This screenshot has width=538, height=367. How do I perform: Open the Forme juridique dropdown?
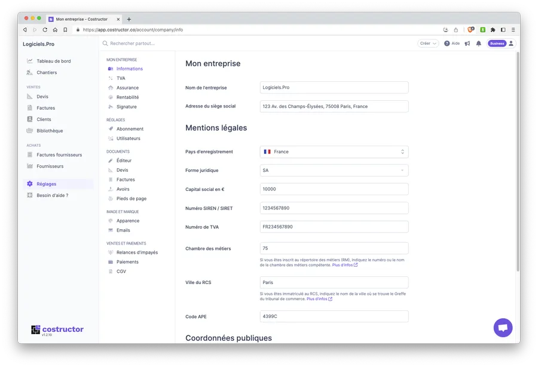[x=334, y=170]
